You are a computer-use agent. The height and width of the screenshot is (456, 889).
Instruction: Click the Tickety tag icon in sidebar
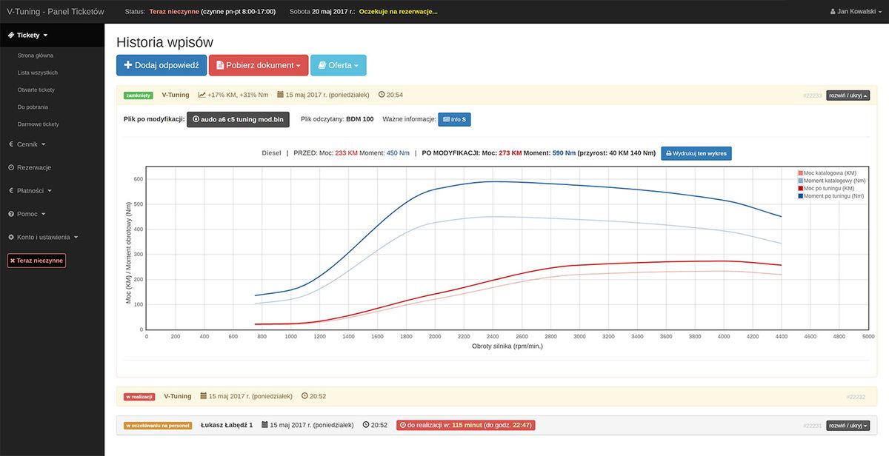[11, 35]
